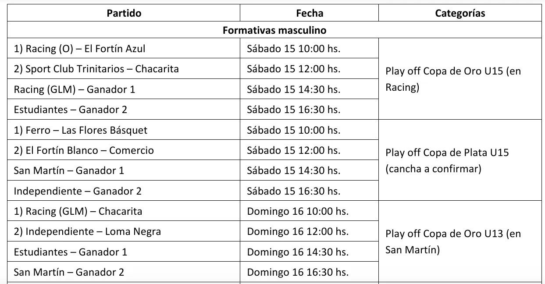Select the Sport Club Trinitarios – Chacarita match

pyautogui.click(x=96, y=69)
